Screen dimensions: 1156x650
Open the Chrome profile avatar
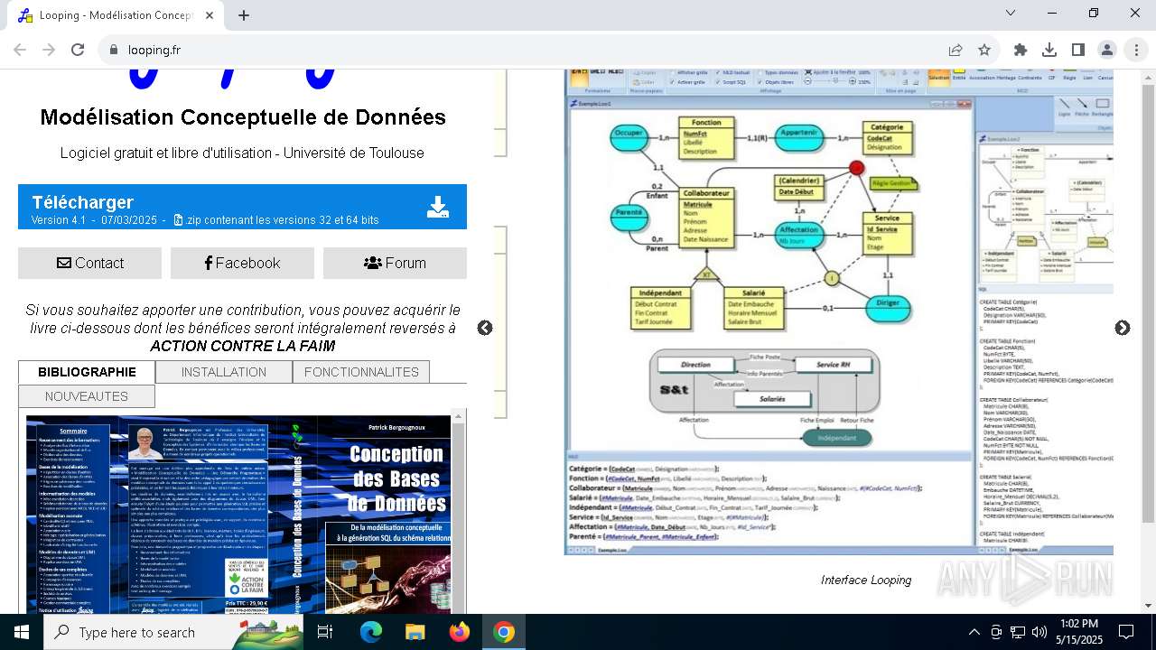pos(1107,50)
